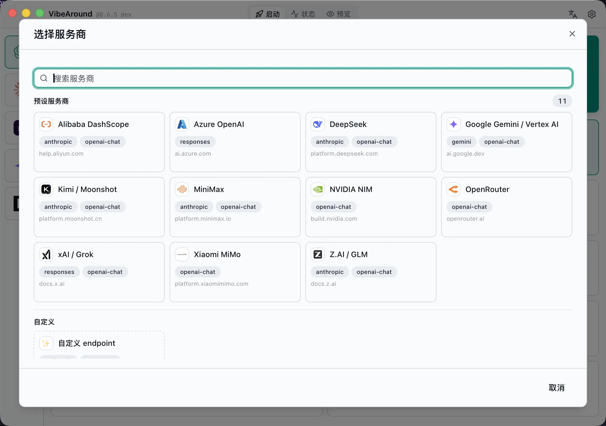Viewport: 606px width, 426px height.
Task: Choose the Google Gemini / Vertex AI name
Action: (x=512, y=124)
